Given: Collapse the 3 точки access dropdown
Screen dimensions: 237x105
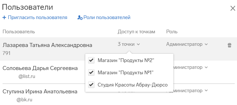Looking at the screenshot, I should pyautogui.click(x=129, y=44).
